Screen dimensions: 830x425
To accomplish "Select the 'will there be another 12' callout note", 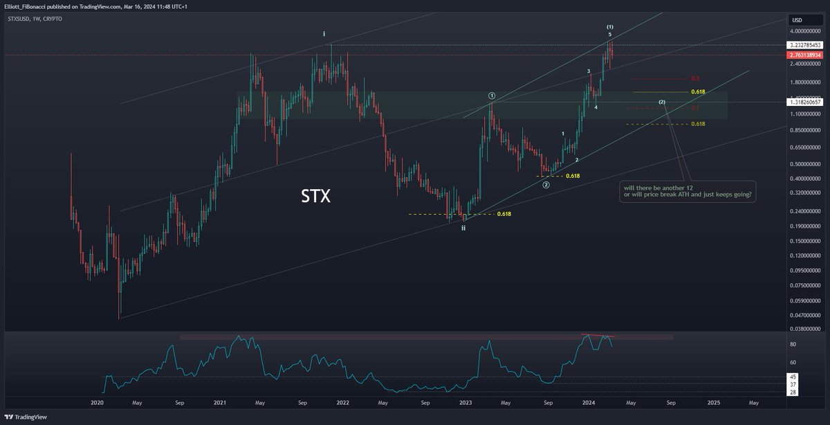I will click(686, 190).
